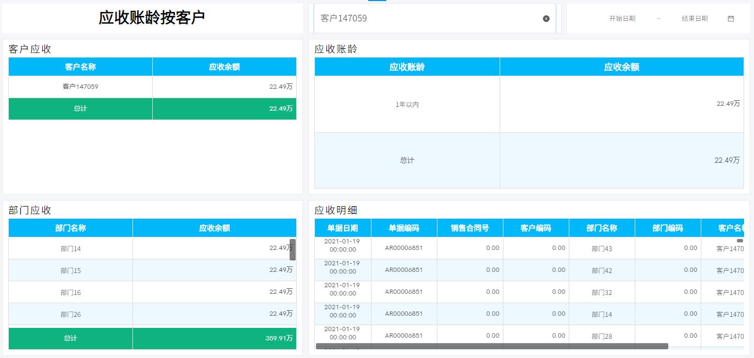754x358 pixels.
Task: Click the 部门名称 column header in 应收明细
Action: 602,228
